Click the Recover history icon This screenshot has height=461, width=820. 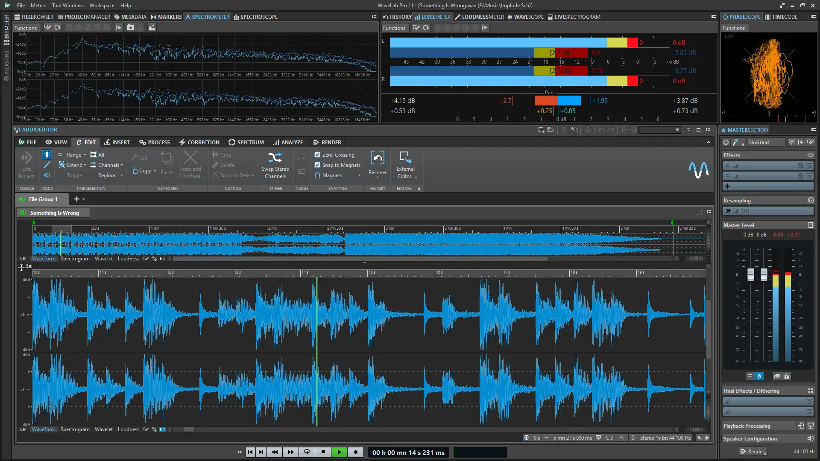pyautogui.click(x=377, y=158)
